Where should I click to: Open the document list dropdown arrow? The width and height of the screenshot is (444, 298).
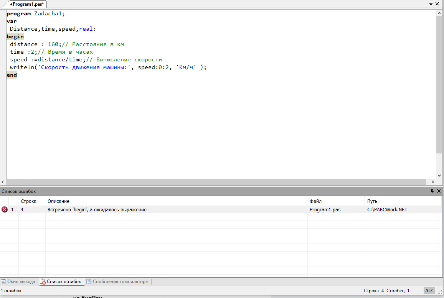click(x=431, y=4)
